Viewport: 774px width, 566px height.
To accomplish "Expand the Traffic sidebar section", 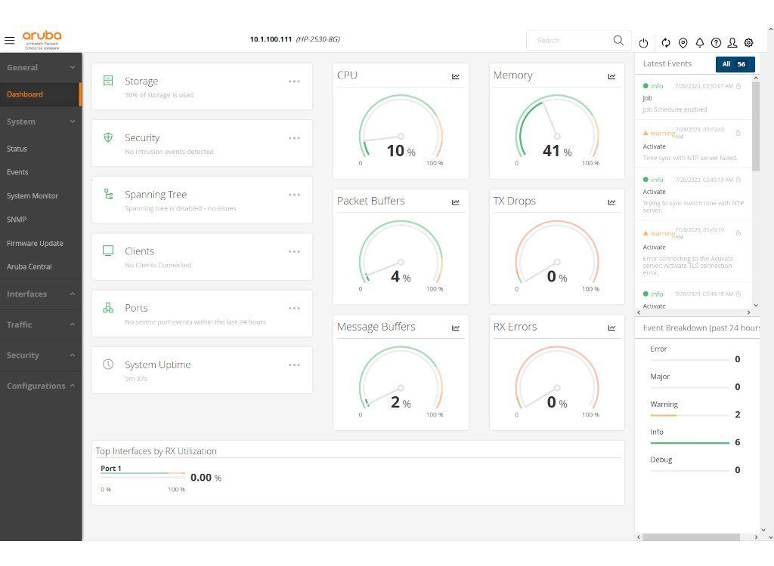I will pos(41,325).
